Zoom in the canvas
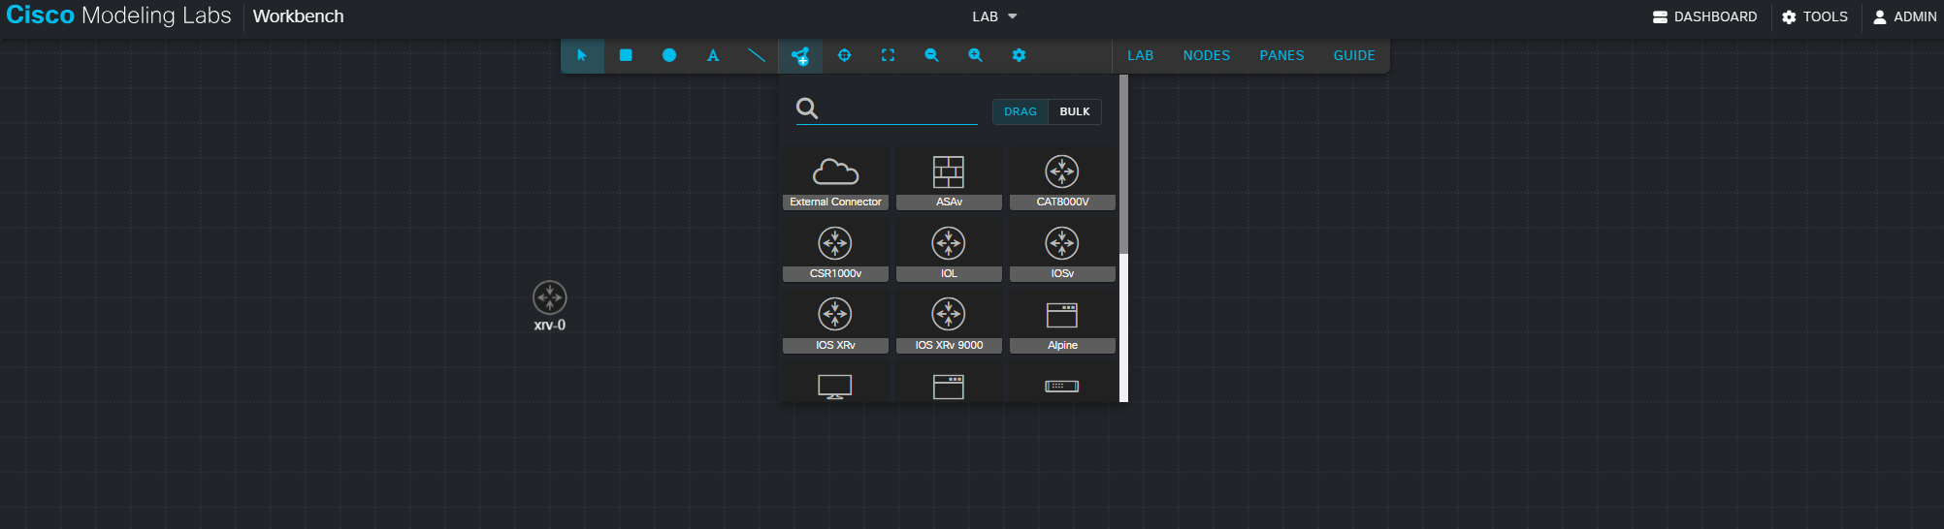This screenshot has height=529, width=1944. tap(975, 55)
